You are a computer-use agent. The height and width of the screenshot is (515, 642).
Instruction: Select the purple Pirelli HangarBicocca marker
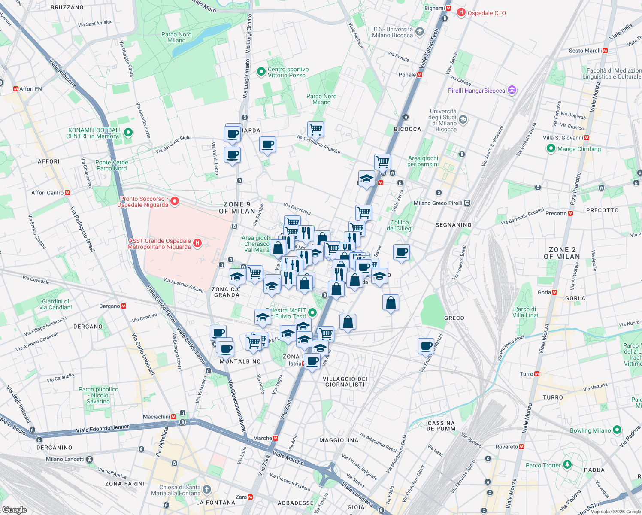click(511, 90)
